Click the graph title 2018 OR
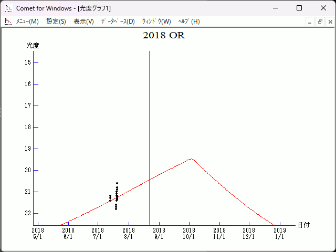Image resolution: width=336 pixels, height=252 pixels. point(164,36)
